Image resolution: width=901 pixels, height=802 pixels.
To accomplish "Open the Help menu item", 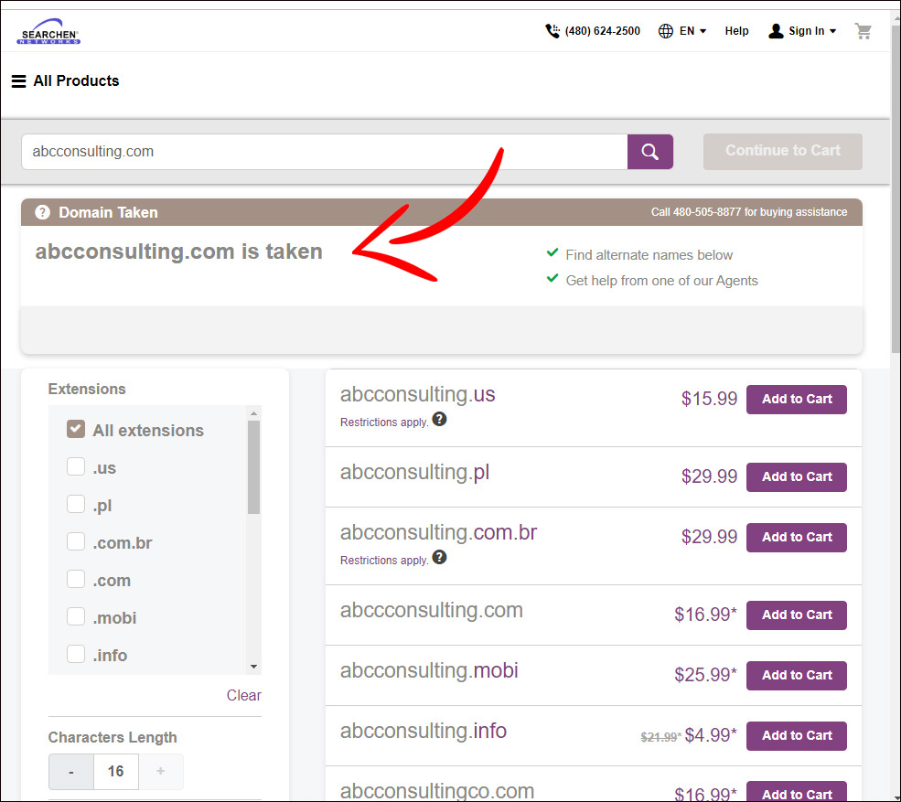I will click(736, 31).
